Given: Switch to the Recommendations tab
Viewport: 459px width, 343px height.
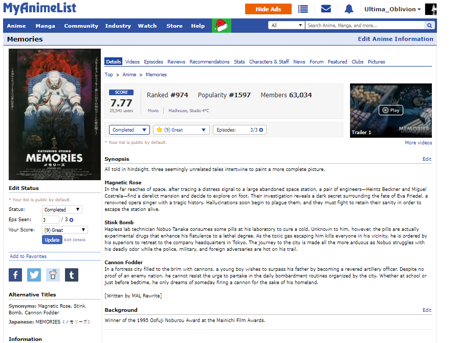Looking at the screenshot, I should [209, 62].
